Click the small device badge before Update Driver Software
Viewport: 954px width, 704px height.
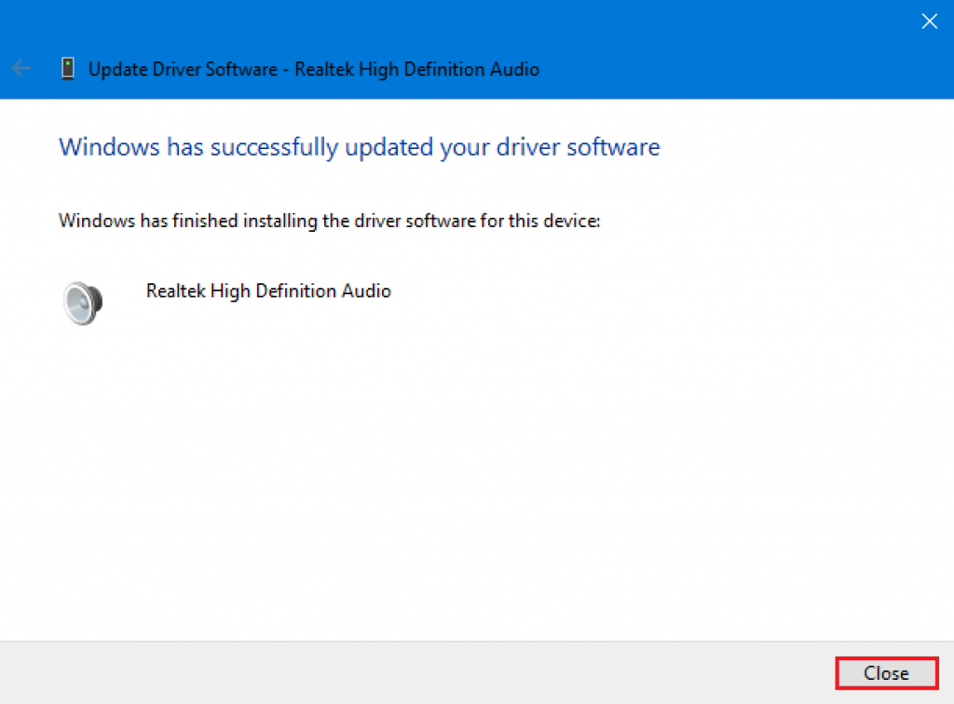[67, 68]
